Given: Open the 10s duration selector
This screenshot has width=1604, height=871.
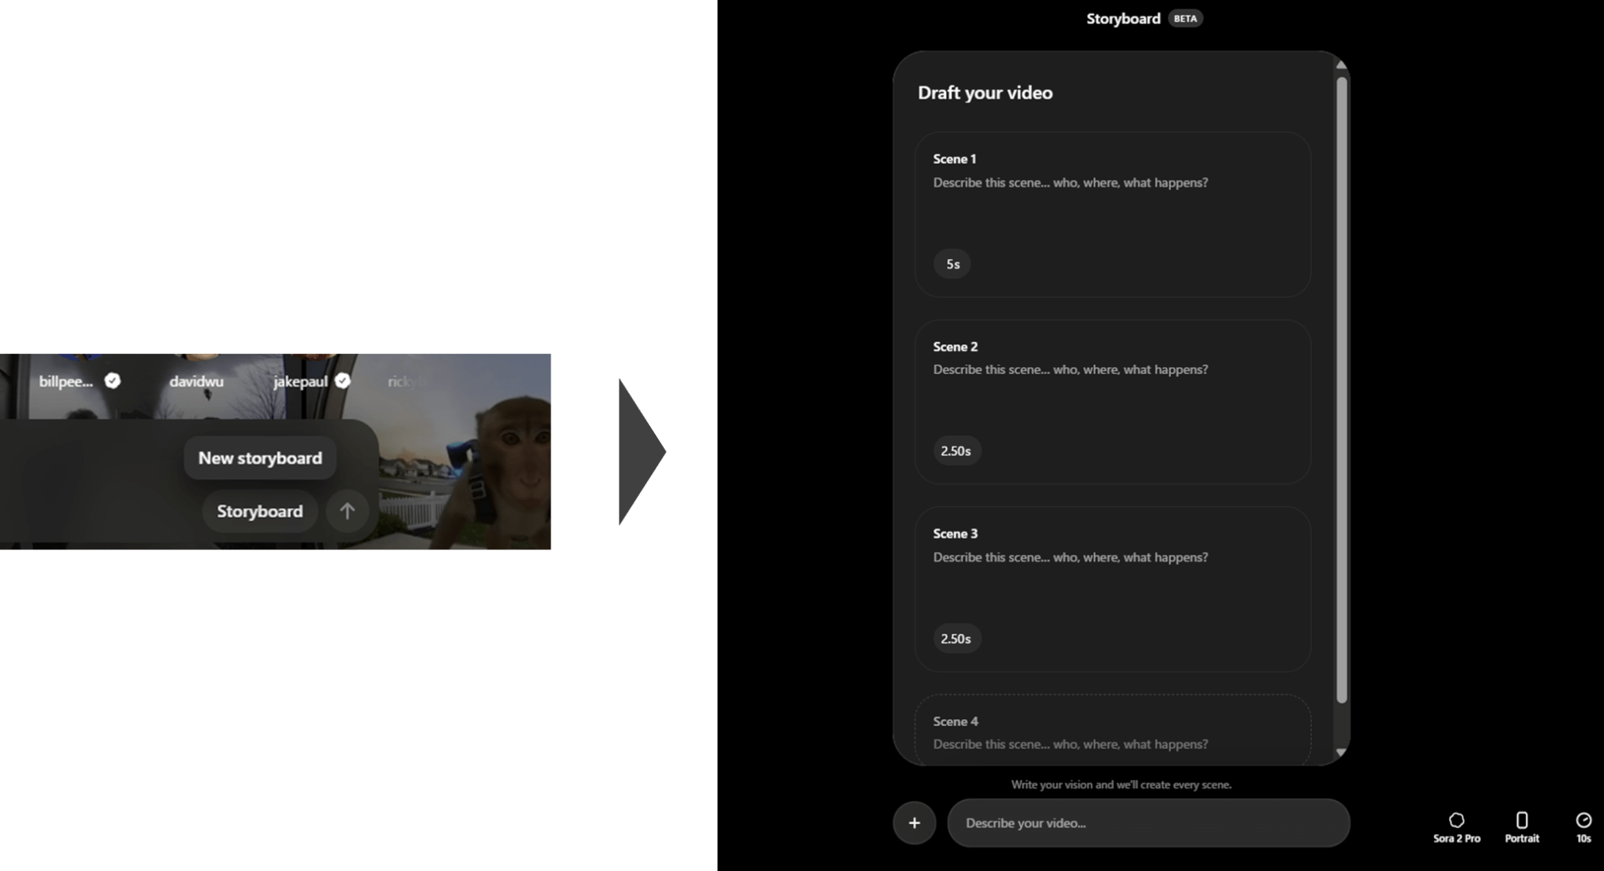Looking at the screenshot, I should click(1583, 826).
